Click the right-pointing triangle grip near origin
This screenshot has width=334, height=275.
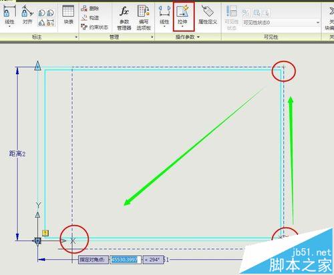pyautogui.click(x=63, y=240)
